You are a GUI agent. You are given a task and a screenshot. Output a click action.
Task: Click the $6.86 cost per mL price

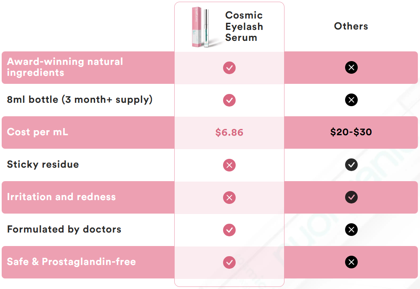point(229,132)
